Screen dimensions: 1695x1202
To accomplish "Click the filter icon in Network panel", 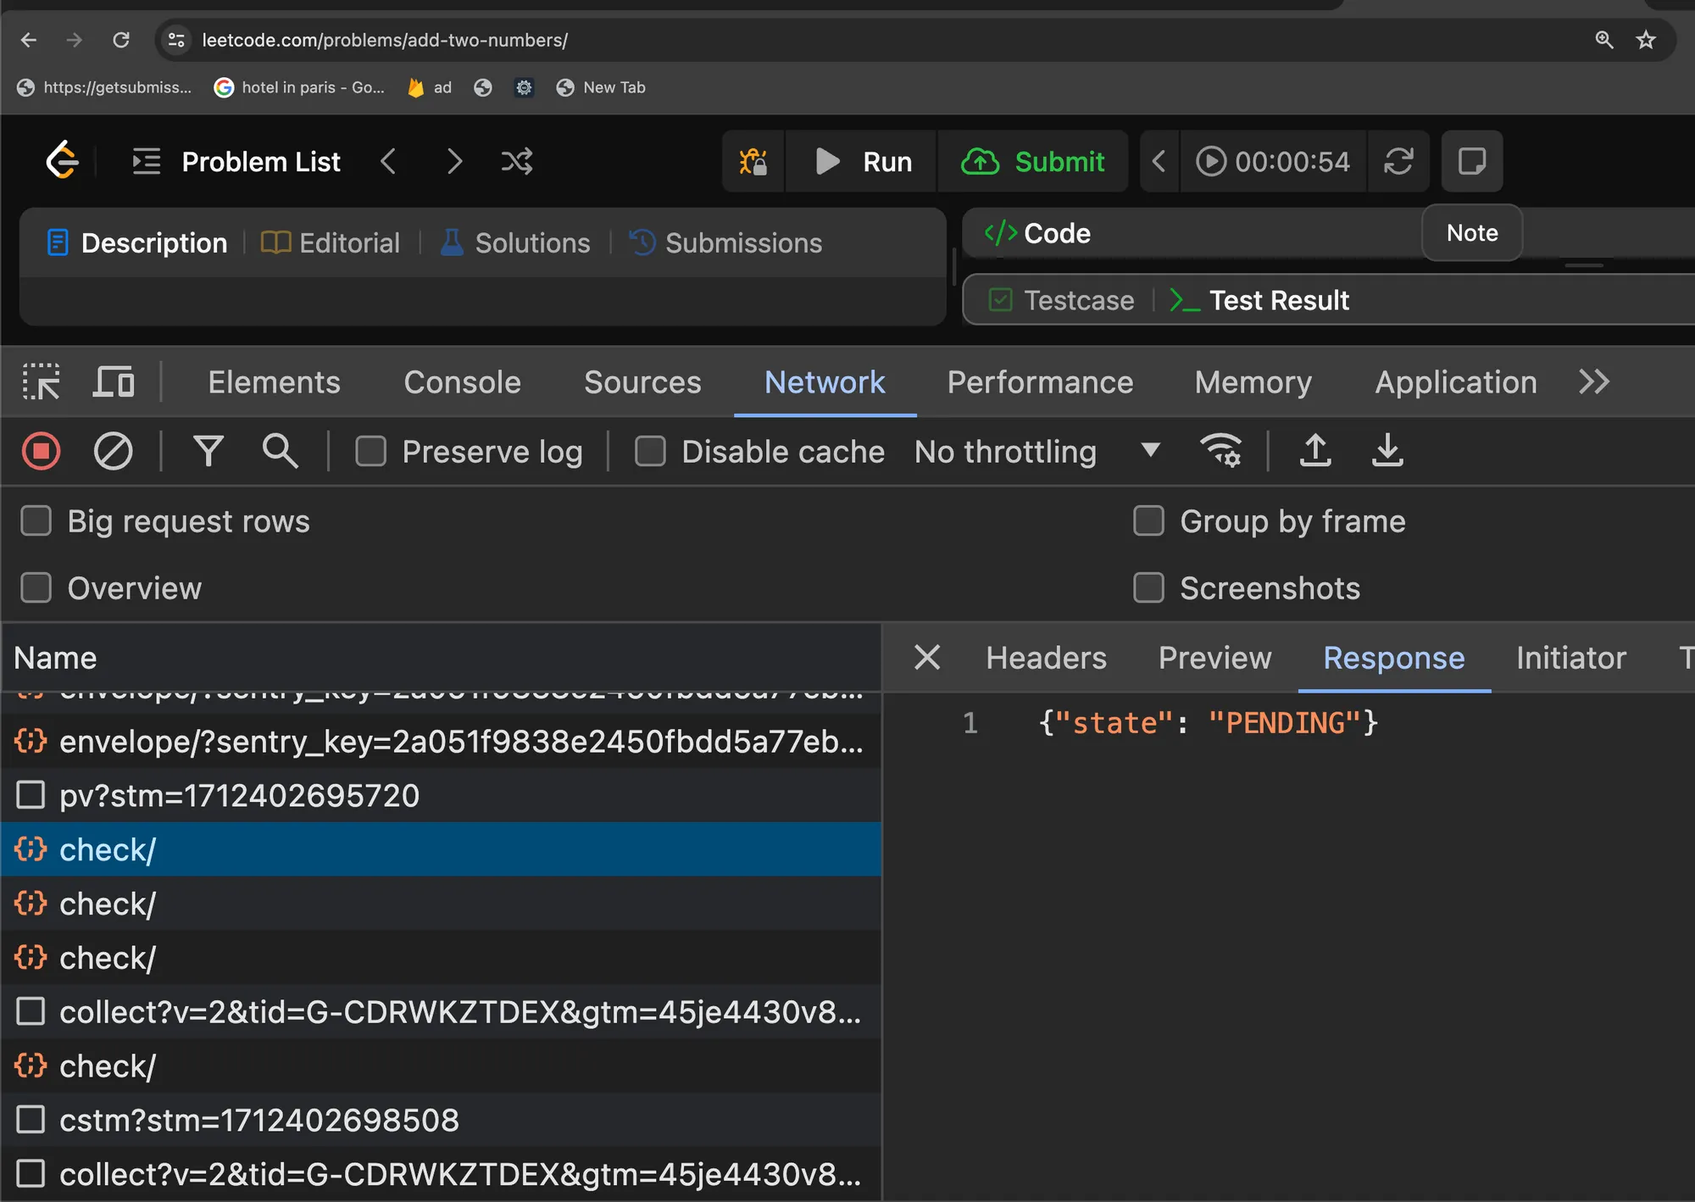I will coord(207,450).
